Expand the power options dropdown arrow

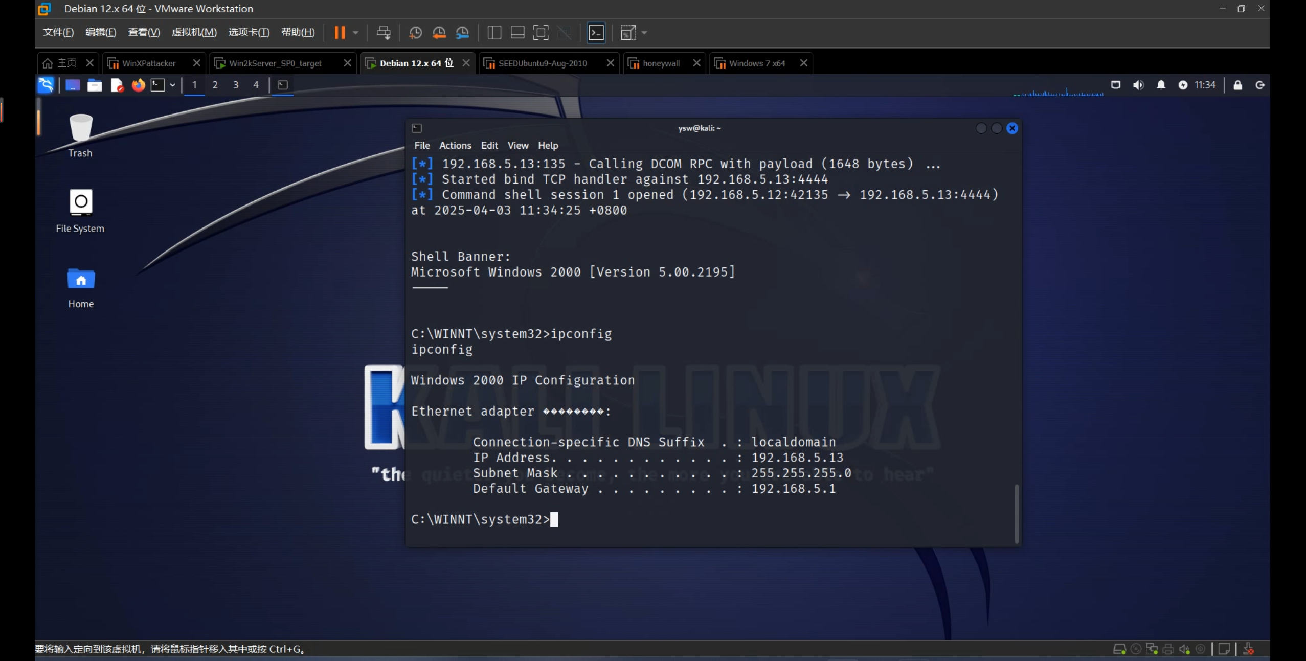(356, 33)
